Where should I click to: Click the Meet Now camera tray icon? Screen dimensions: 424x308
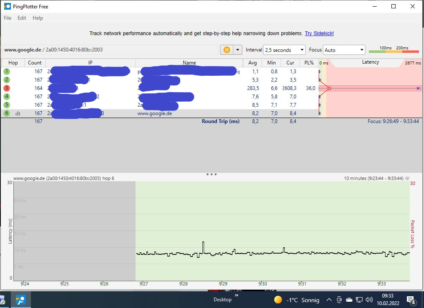click(339, 300)
